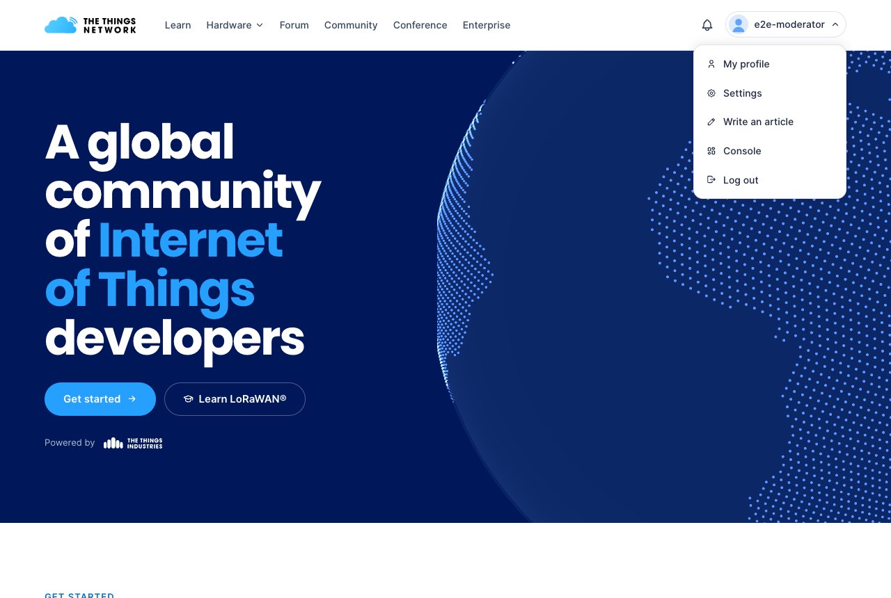
Task: Click the graduation cap icon on Learn LoRaWAN
Action: click(188, 399)
